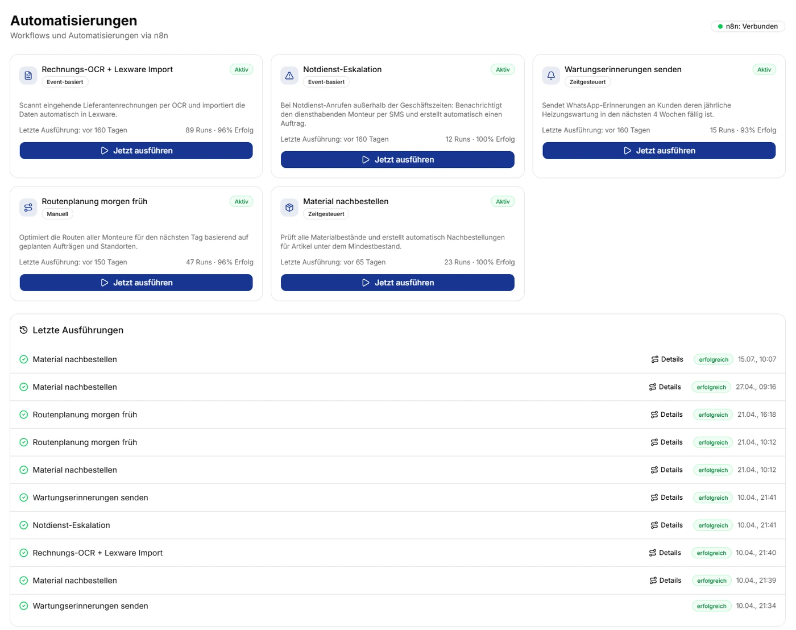Click the check icon of Rechnungs-OCR run
796x630 pixels.
[x=24, y=553]
